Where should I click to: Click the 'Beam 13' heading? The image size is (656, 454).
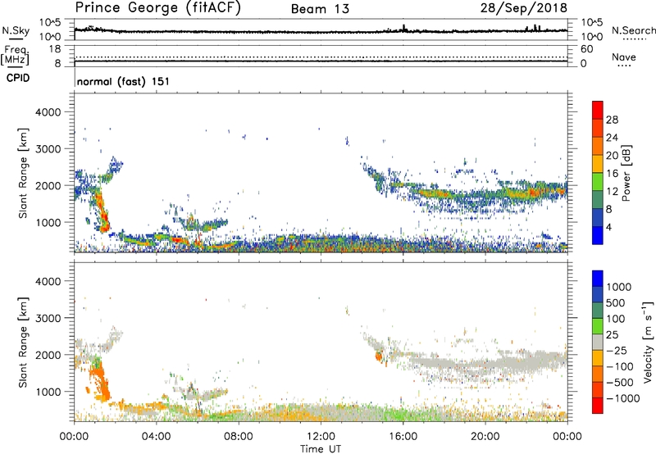pyautogui.click(x=320, y=9)
